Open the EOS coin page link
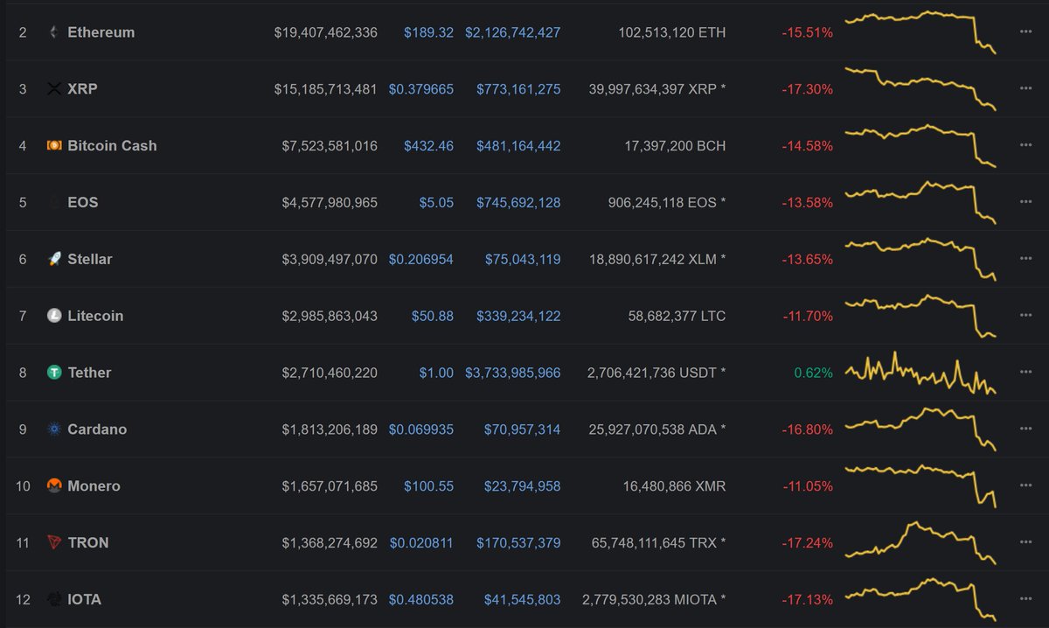The height and width of the screenshot is (628, 1049). pos(83,202)
